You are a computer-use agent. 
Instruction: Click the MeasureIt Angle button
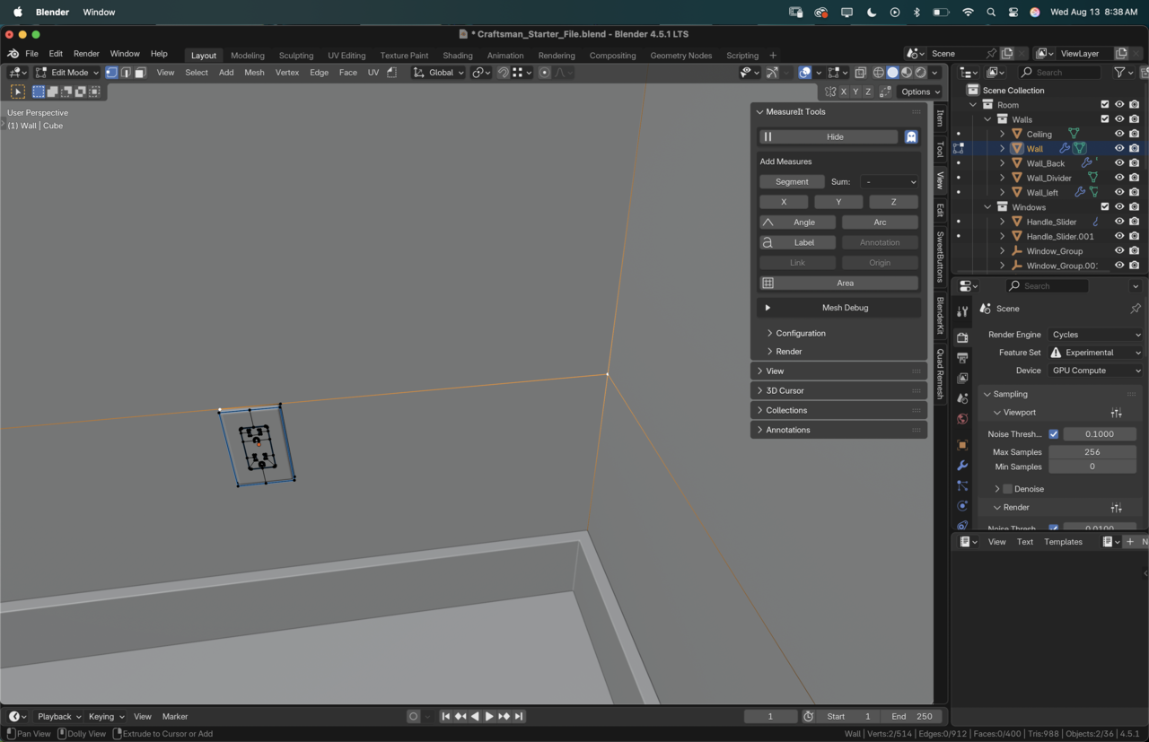pyautogui.click(x=797, y=223)
